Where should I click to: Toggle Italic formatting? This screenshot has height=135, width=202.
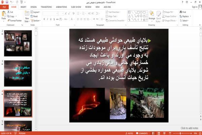(47, 19)
